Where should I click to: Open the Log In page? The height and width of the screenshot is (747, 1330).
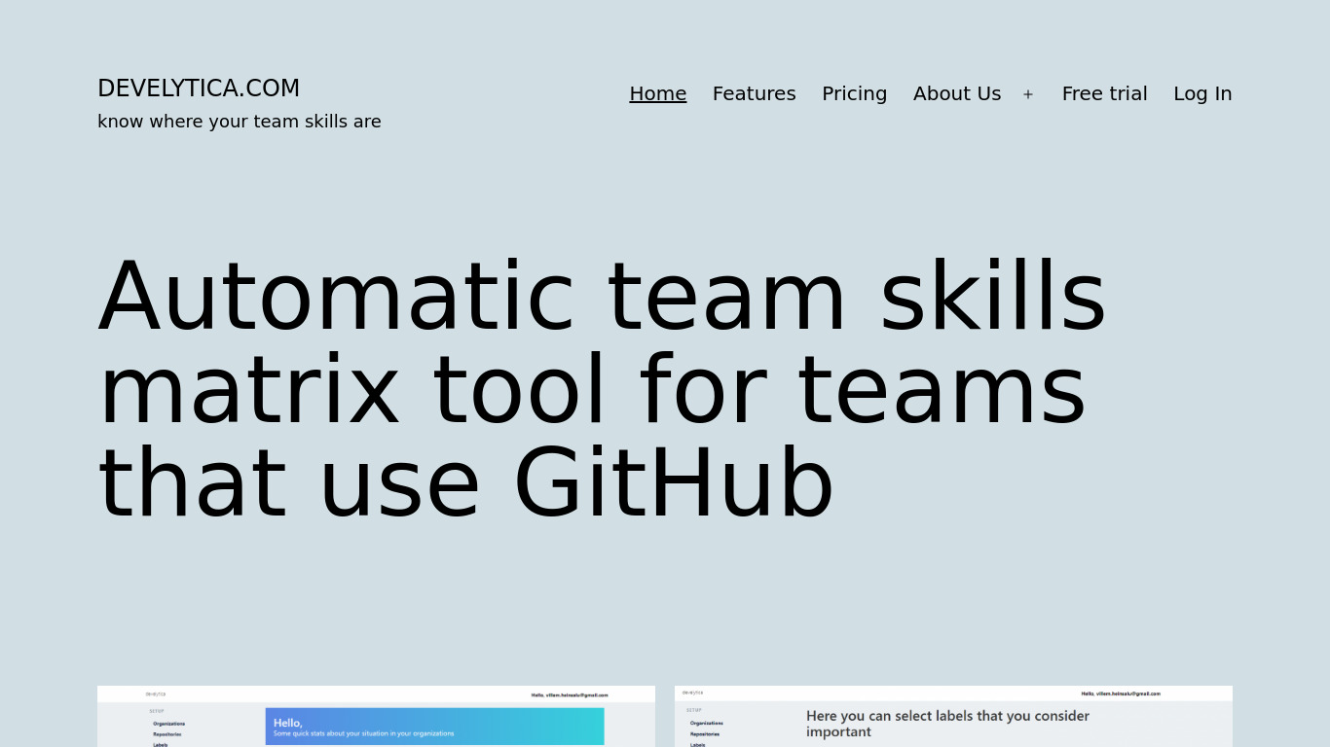click(1202, 93)
